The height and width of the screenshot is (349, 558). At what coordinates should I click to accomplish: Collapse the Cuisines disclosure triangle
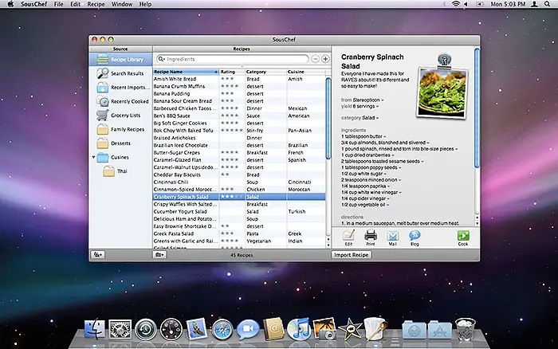tap(93, 157)
